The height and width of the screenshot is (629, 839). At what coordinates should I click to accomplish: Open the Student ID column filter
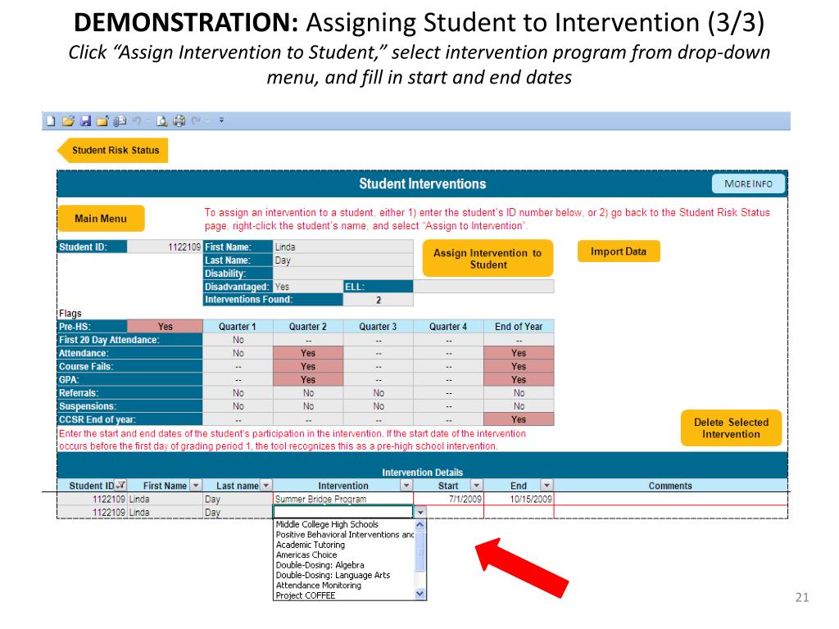(x=121, y=485)
